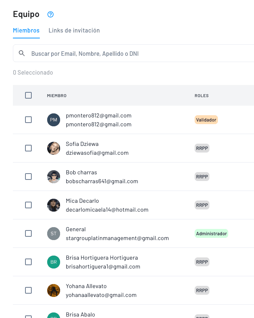
Task: Click Mica Decarlo's RRPP role badge
Action: [202, 205]
